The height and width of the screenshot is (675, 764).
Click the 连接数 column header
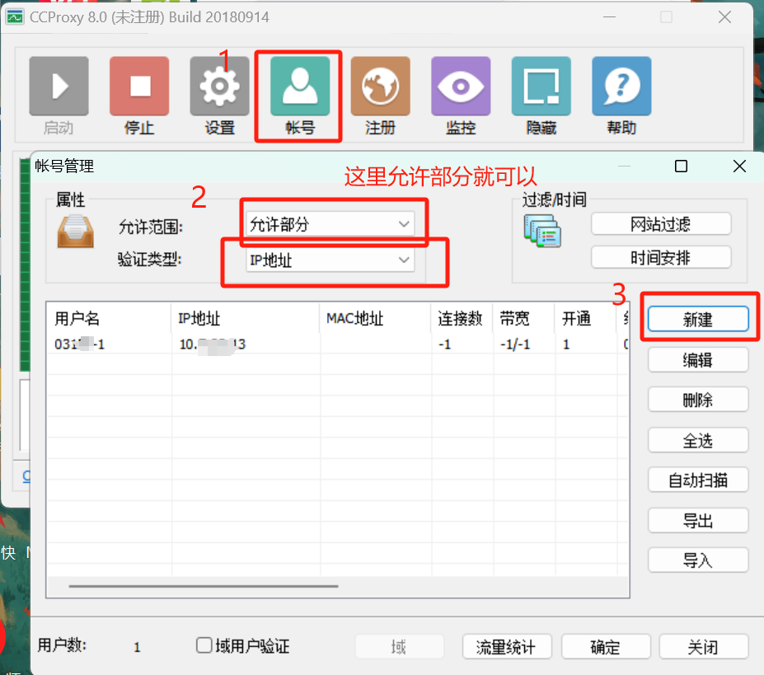(462, 318)
